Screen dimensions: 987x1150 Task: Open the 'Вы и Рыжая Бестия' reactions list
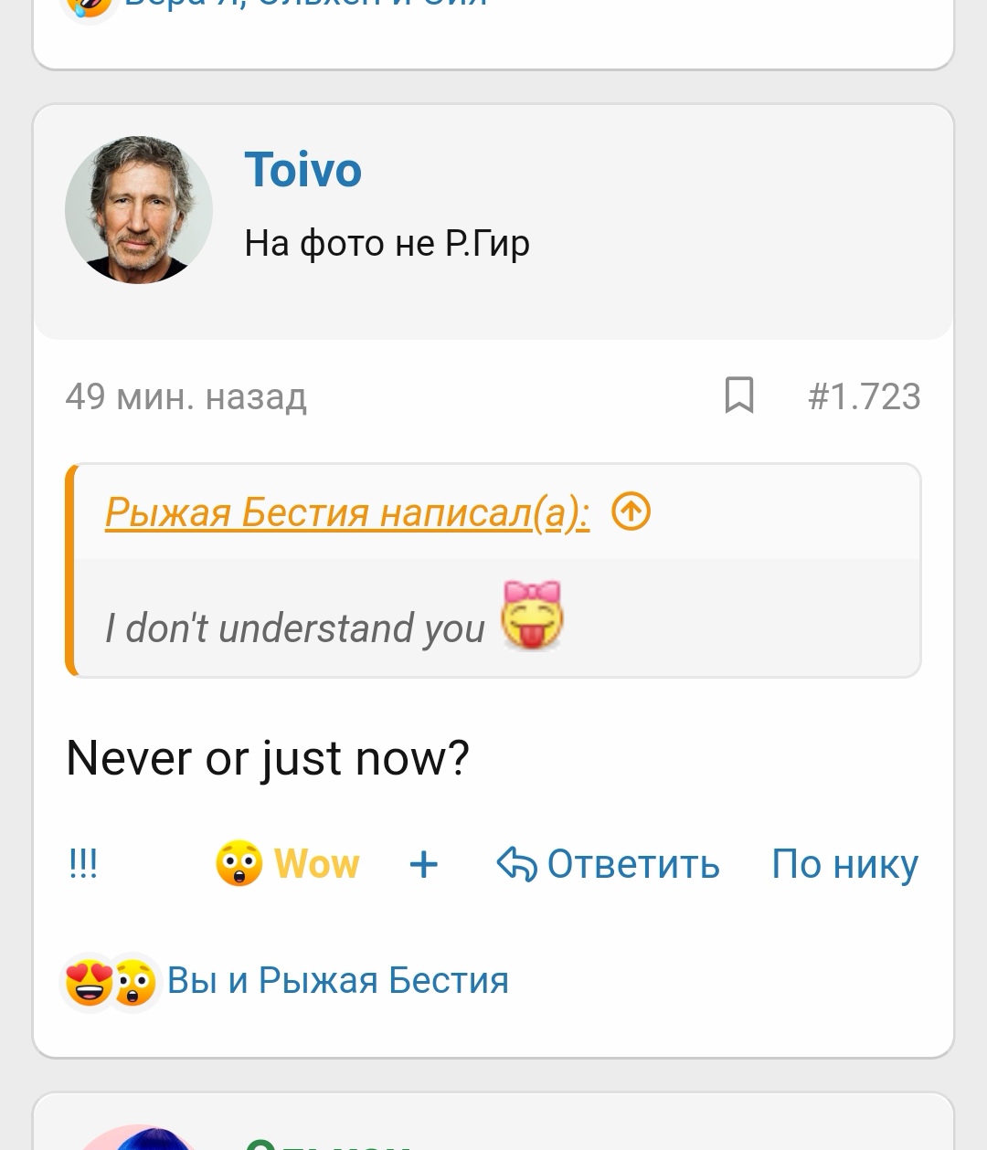[x=337, y=981]
